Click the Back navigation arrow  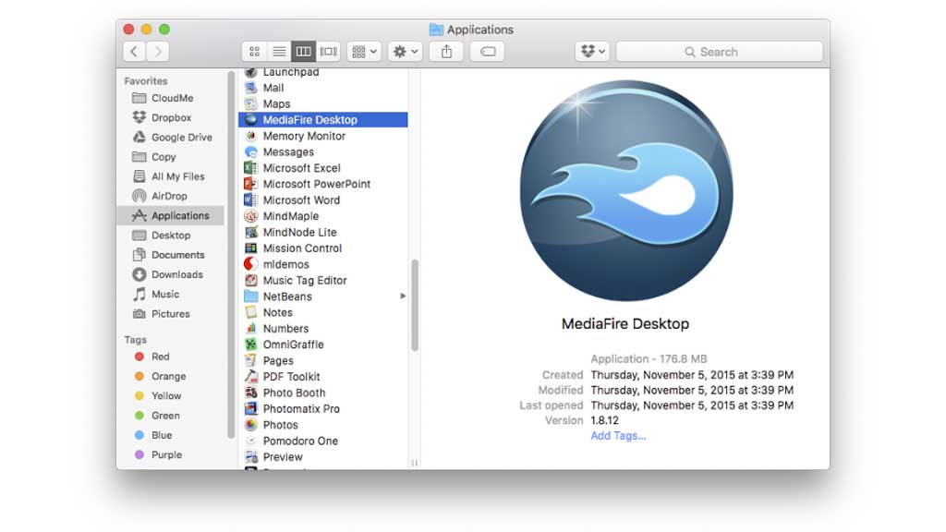click(135, 52)
